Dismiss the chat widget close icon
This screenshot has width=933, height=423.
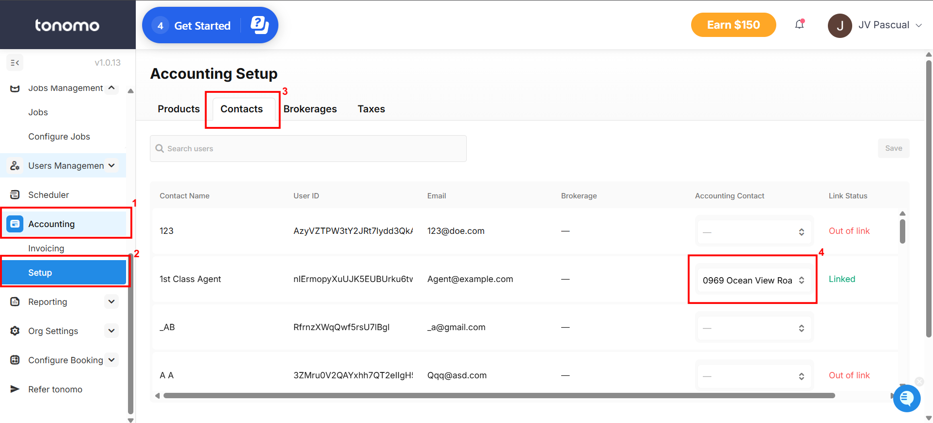(x=919, y=381)
